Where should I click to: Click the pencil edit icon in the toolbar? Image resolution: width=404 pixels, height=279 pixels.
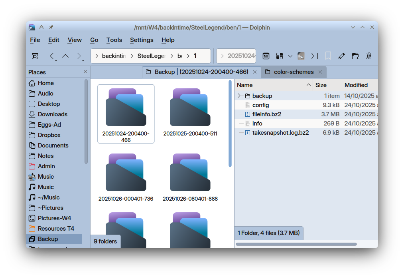pyautogui.click(x=341, y=56)
